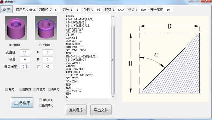This screenshot has width=212, height=120.
Task: Edit the chamfer H value field
Action: click(48, 59)
